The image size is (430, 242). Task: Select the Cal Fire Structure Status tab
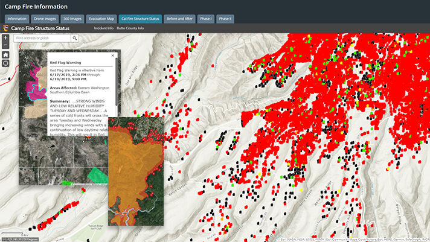click(x=140, y=19)
